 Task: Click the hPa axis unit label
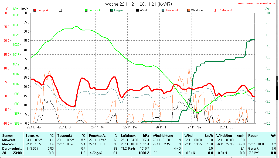pos(16,9)
